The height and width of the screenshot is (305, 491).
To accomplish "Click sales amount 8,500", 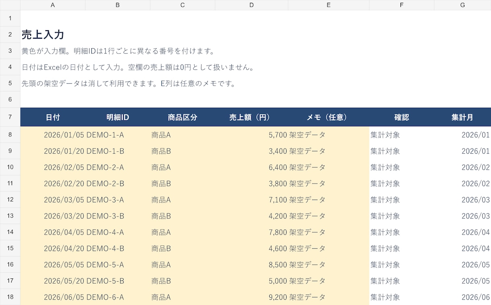I will pyautogui.click(x=252, y=264).
